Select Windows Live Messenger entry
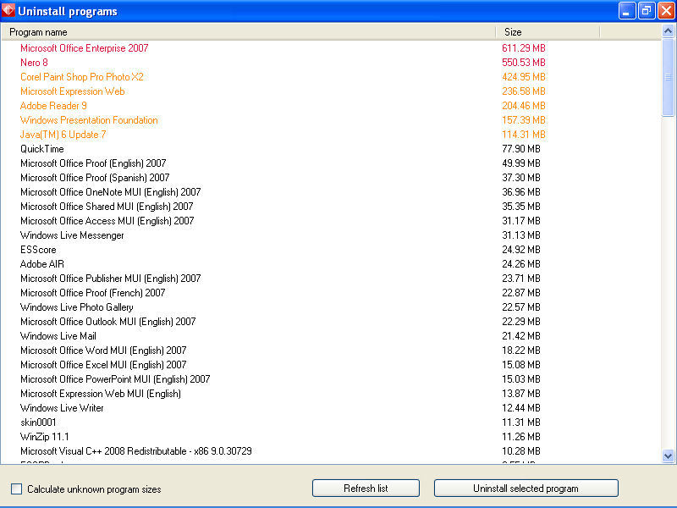The height and width of the screenshot is (508, 677). coord(72,235)
